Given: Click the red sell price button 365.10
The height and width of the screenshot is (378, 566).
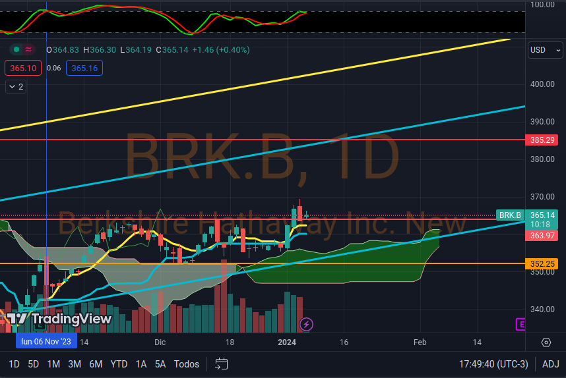Looking at the screenshot, I should tap(23, 68).
